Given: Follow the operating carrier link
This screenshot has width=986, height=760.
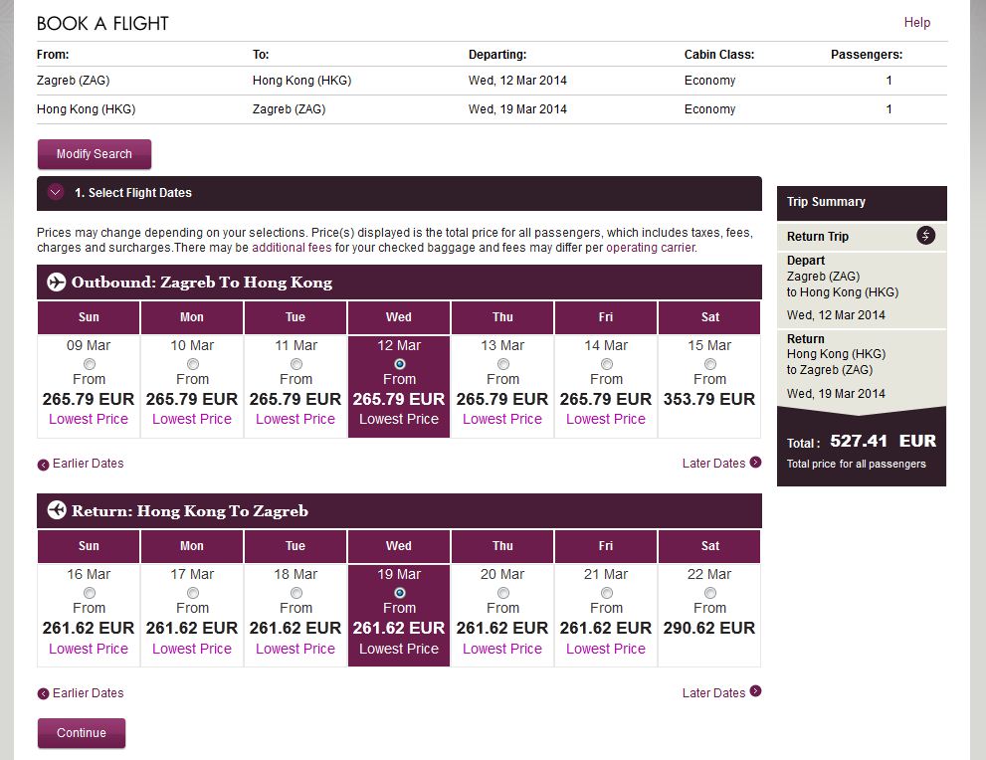Looking at the screenshot, I should click(650, 248).
